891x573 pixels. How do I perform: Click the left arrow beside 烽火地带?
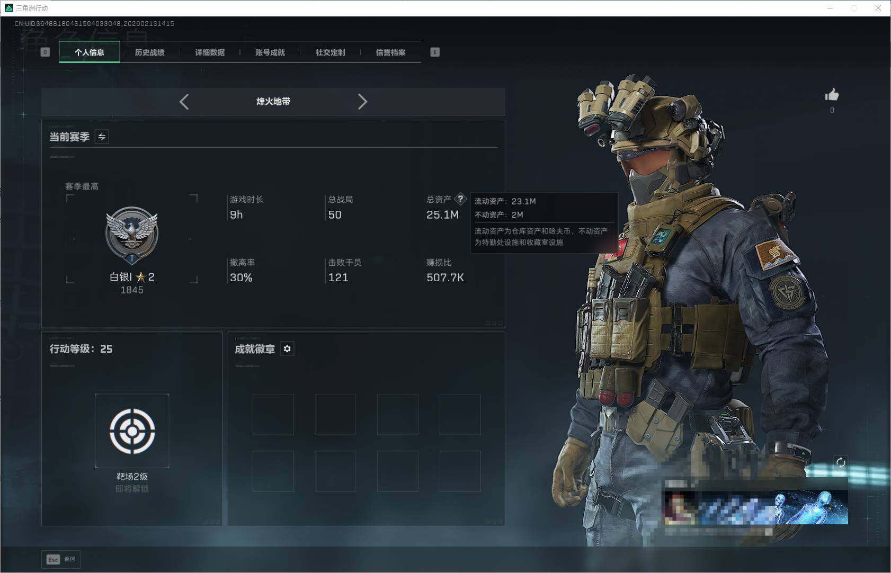pyautogui.click(x=184, y=101)
